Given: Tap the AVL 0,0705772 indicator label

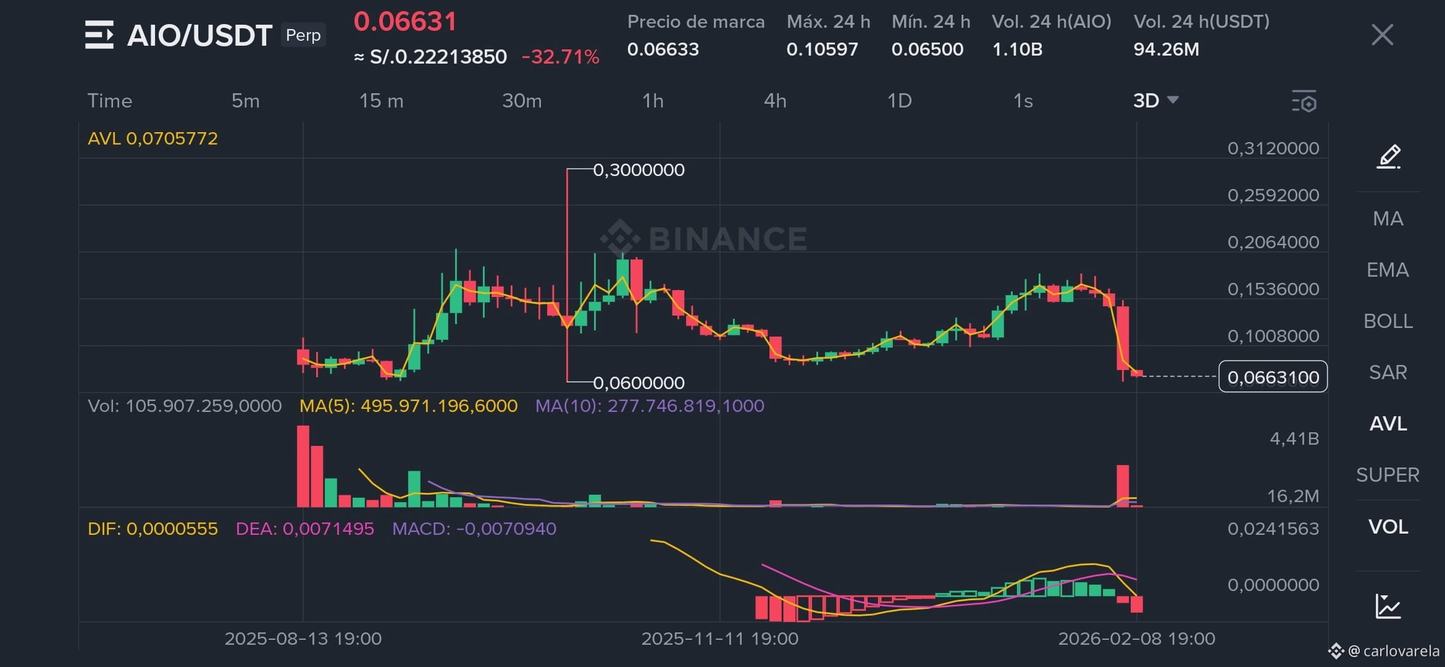Looking at the screenshot, I should 153,138.
